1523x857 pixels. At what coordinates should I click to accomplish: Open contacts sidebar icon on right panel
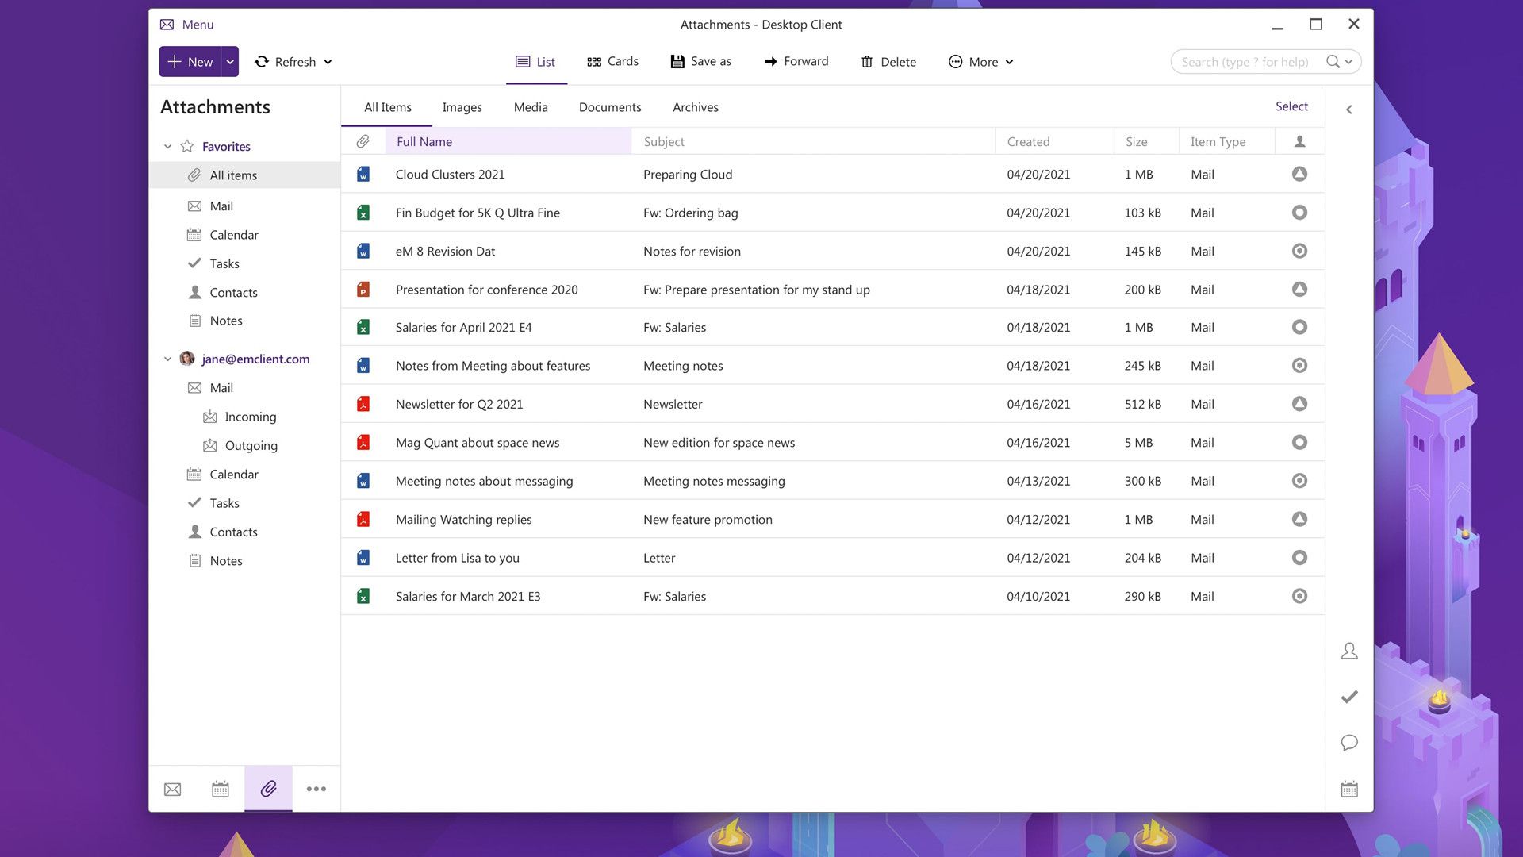1348,651
